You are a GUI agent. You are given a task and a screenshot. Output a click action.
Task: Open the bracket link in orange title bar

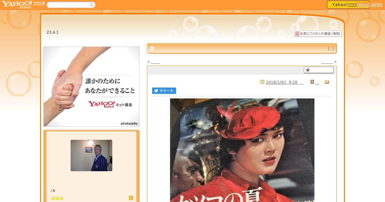[331, 49]
